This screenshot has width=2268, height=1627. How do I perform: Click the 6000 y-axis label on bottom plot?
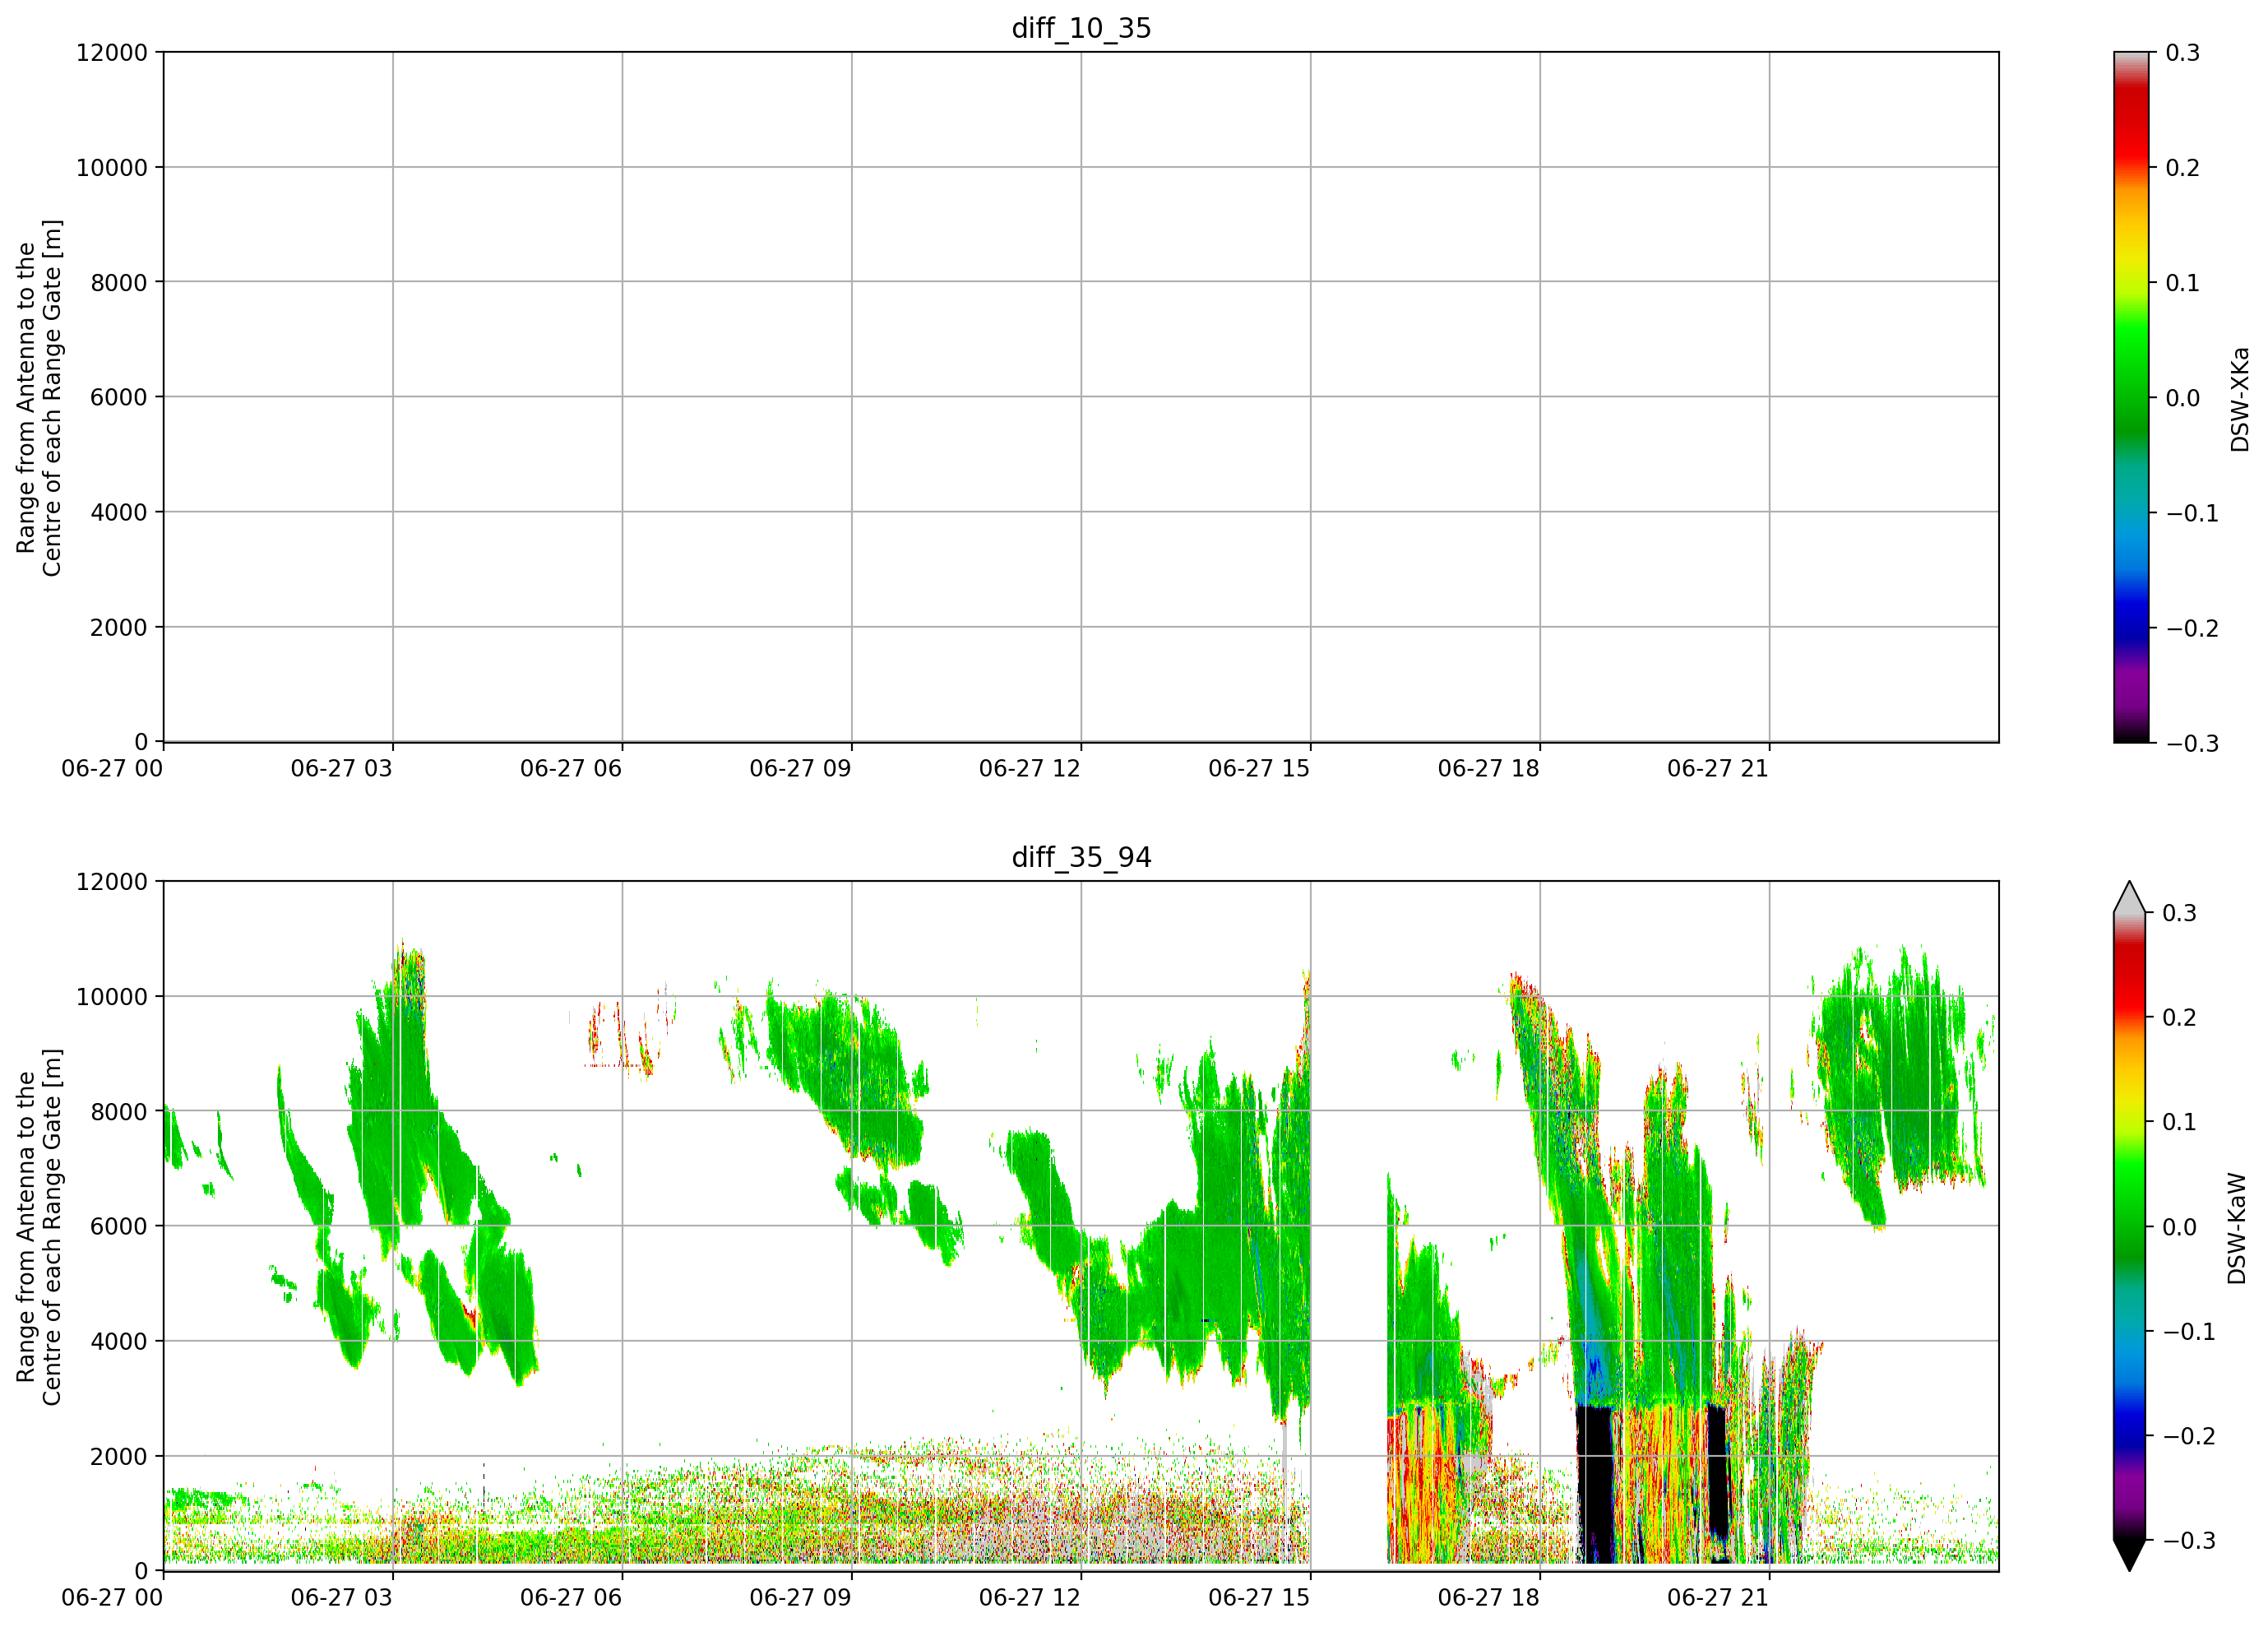click(119, 1226)
